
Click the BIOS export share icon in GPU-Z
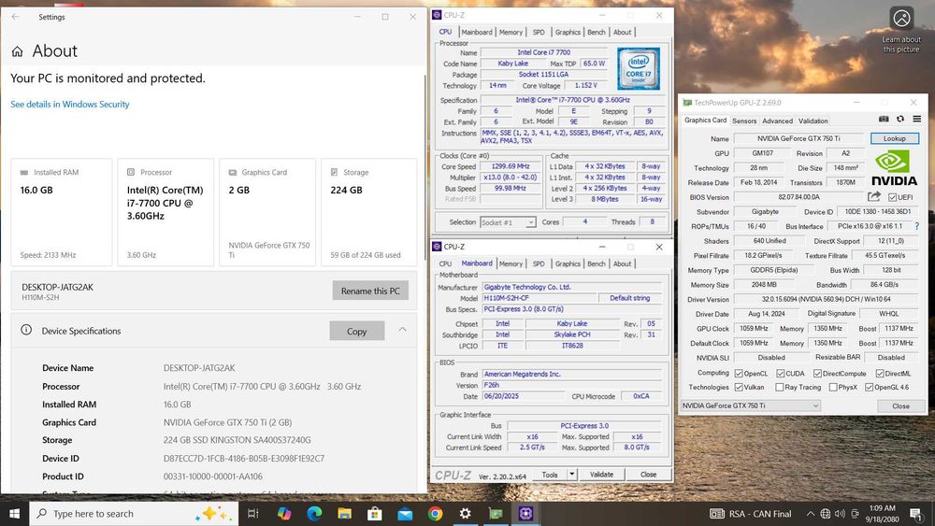coord(874,196)
